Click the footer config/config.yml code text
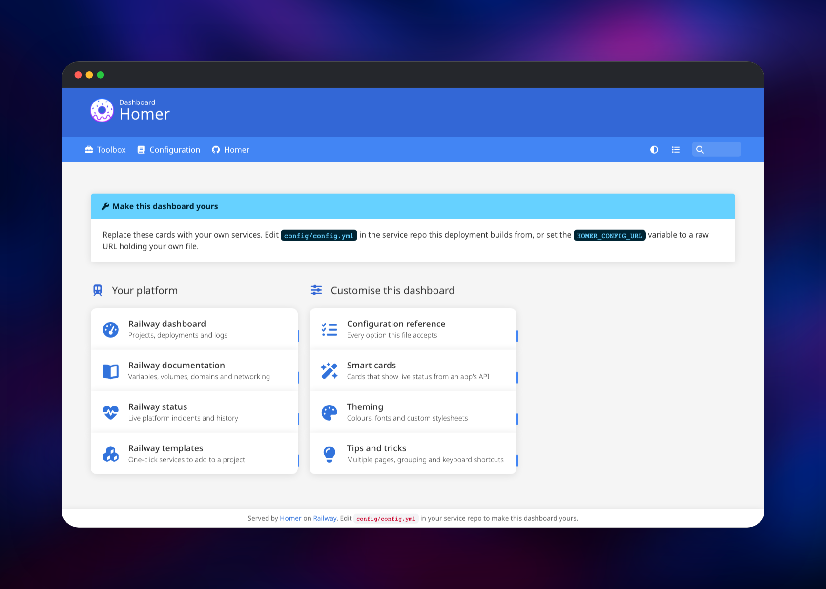 (386, 519)
